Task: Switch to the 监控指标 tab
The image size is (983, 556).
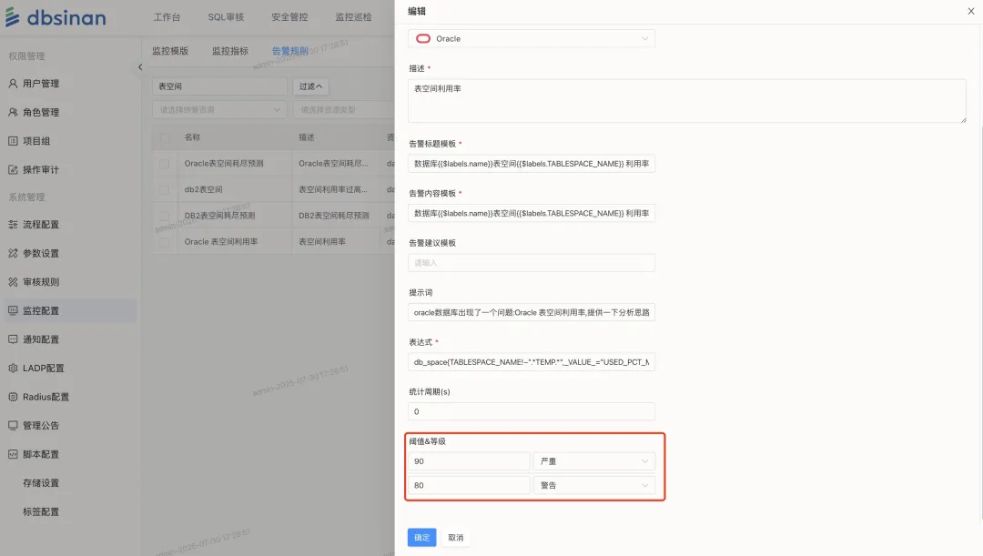Action: tap(230, 51)
